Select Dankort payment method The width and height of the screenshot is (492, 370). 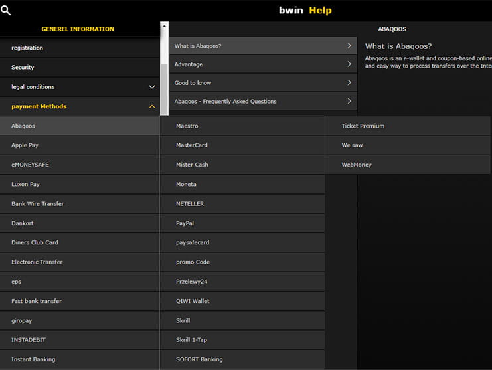[80, 223]
